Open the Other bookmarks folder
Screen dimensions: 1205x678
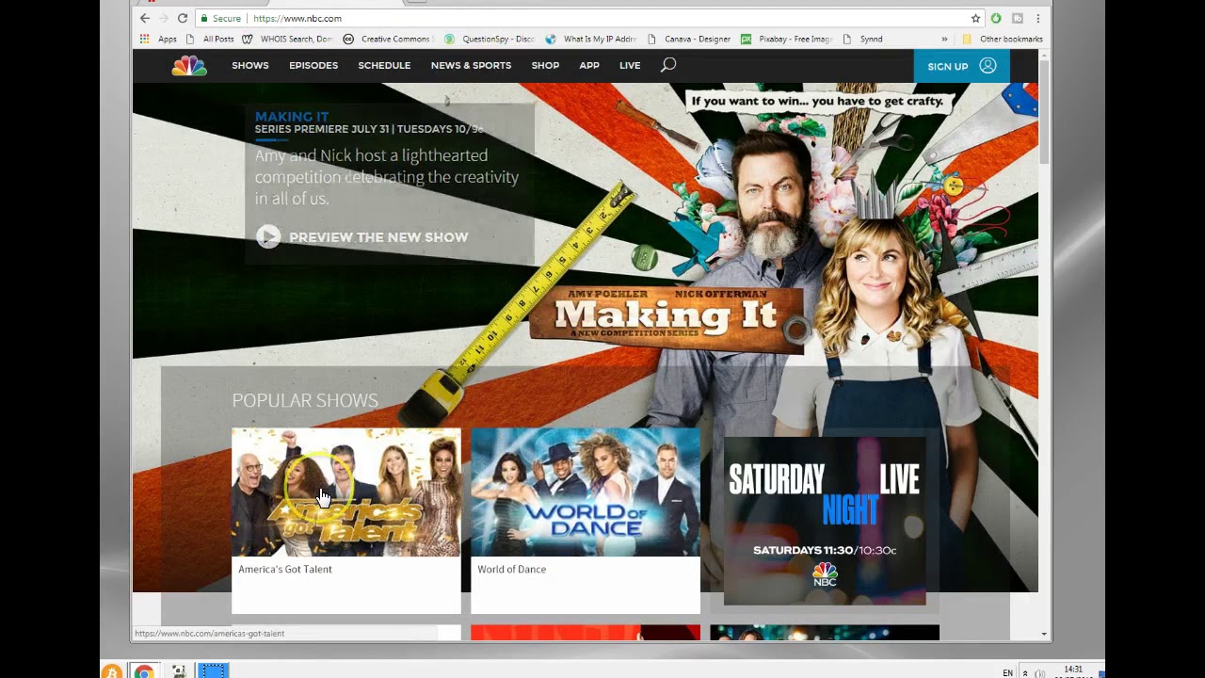[x=1003, y=39]
